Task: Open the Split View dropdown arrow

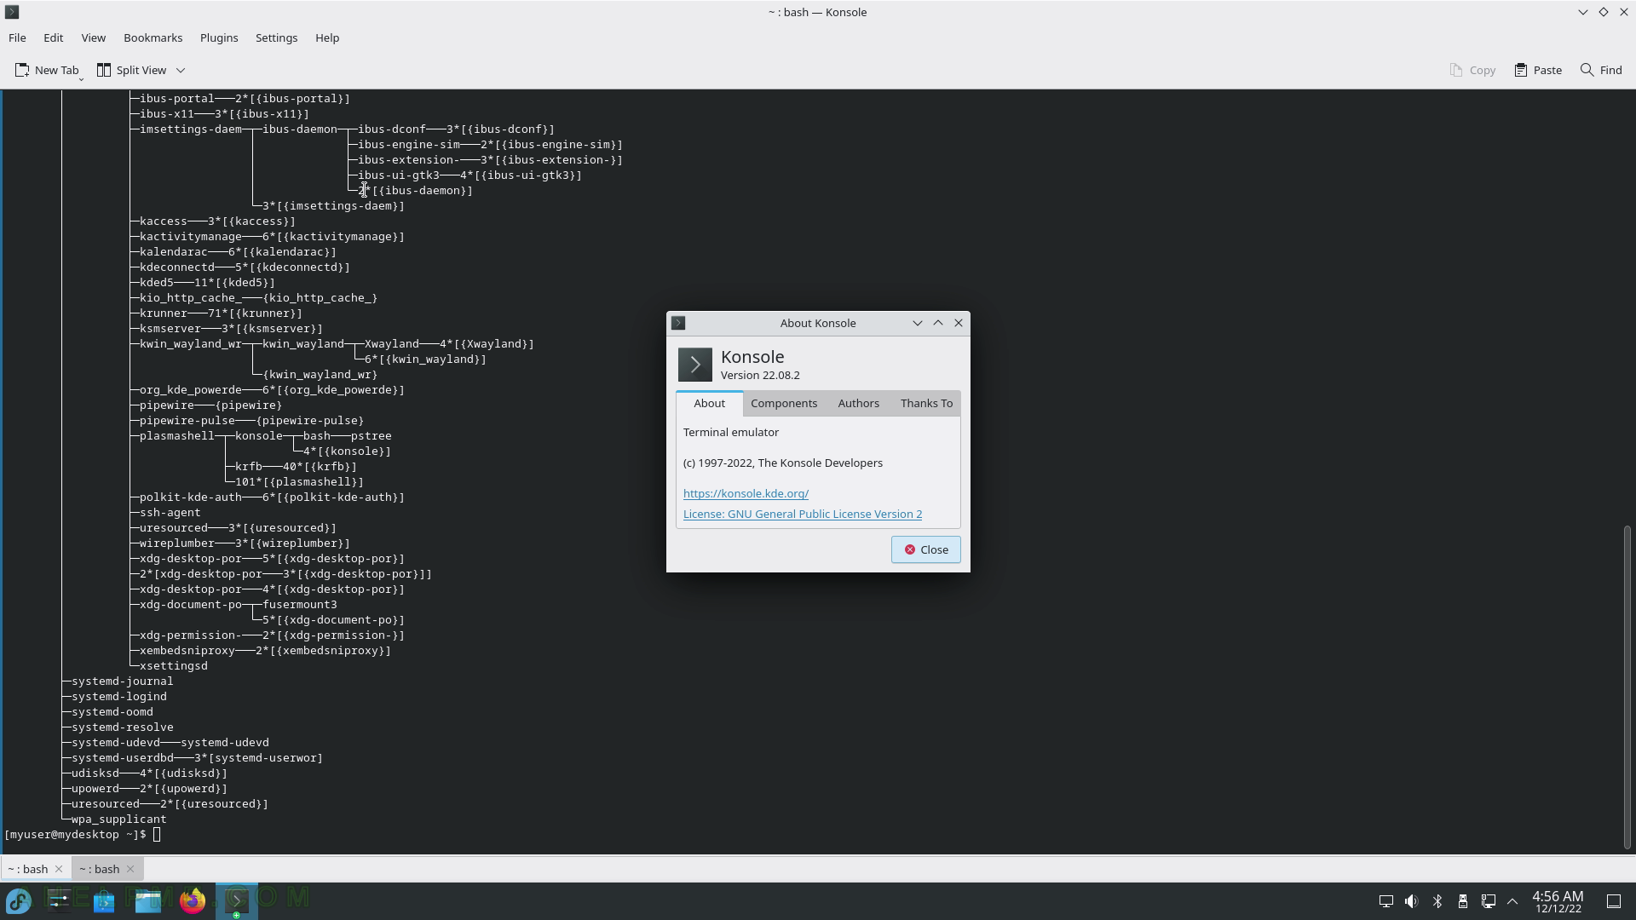Action: point(181,70)
